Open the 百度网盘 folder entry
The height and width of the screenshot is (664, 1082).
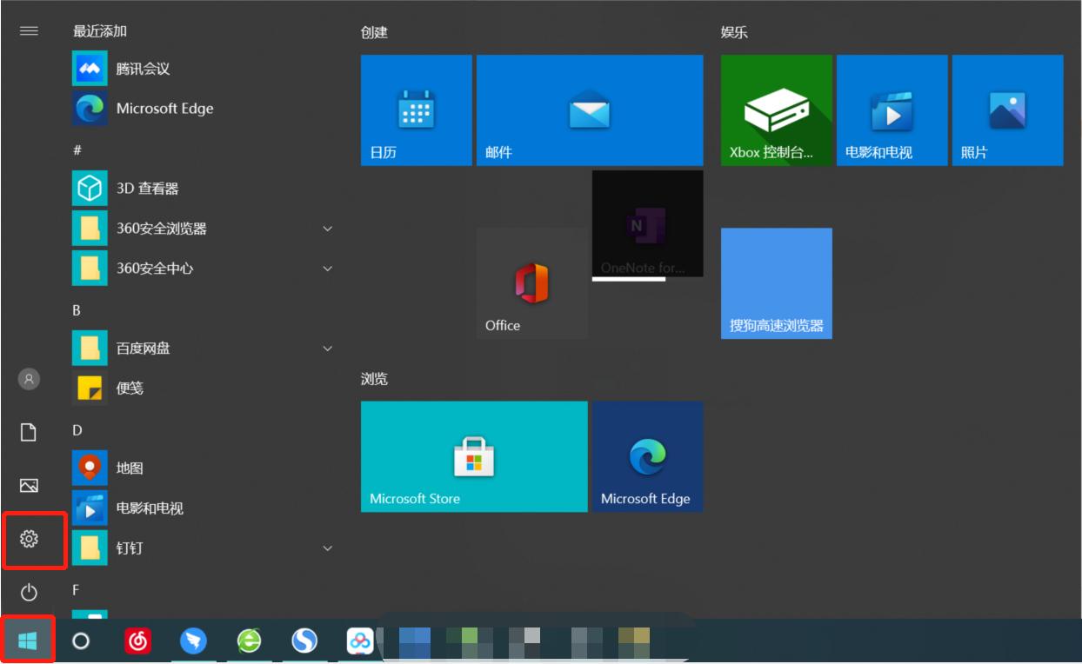click(x=203, y=349)
